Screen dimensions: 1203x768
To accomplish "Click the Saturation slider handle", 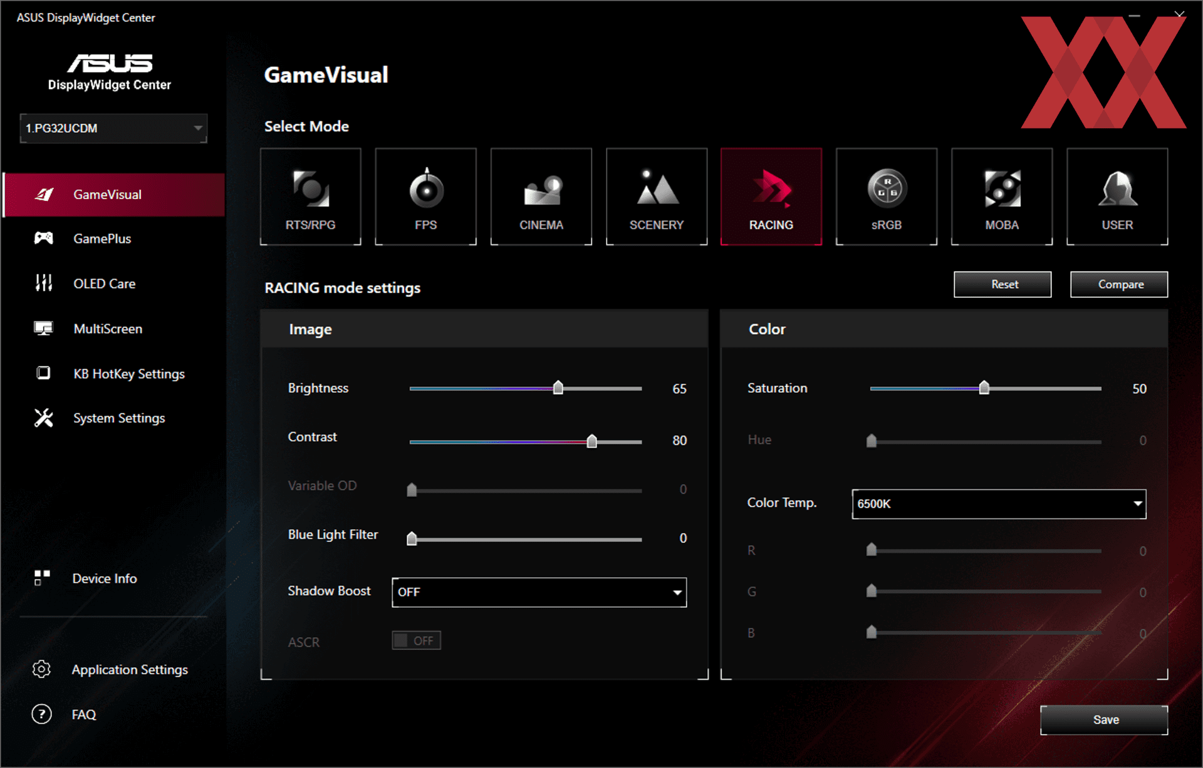I will (x=984, y=387).
